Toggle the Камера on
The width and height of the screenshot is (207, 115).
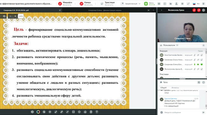point(82,4)
